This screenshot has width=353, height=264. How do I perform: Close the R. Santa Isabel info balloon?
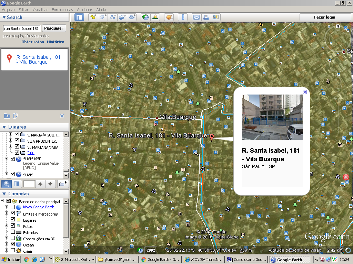[305, 92]
